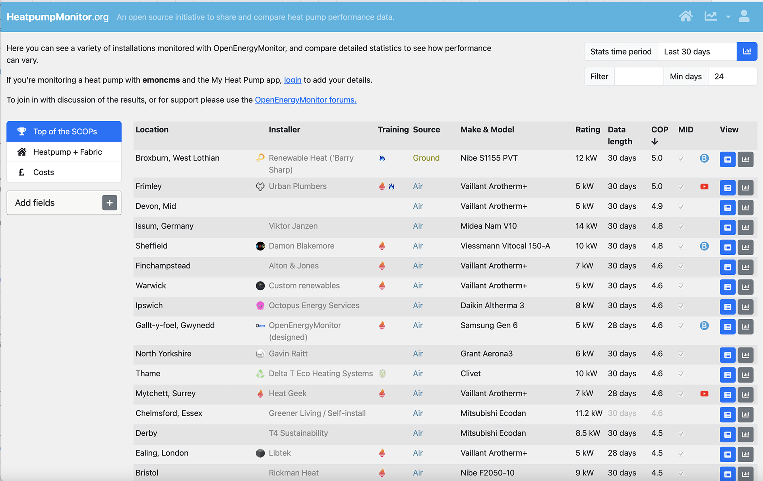Click the Ground source label for Broxburn
This screenshot has height=481, width=763.
pos(426,158)
